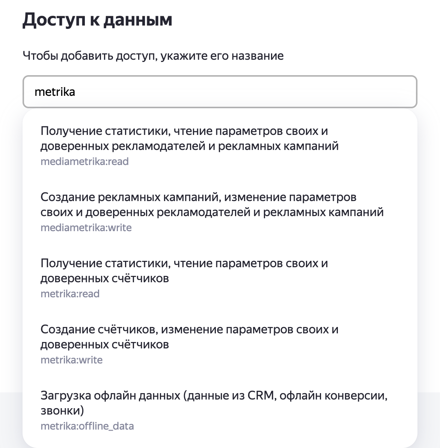Click "звонки)" line above metrika:offline_data
The width and height of the screenshot is (440, 448).
tap(62, 411)
